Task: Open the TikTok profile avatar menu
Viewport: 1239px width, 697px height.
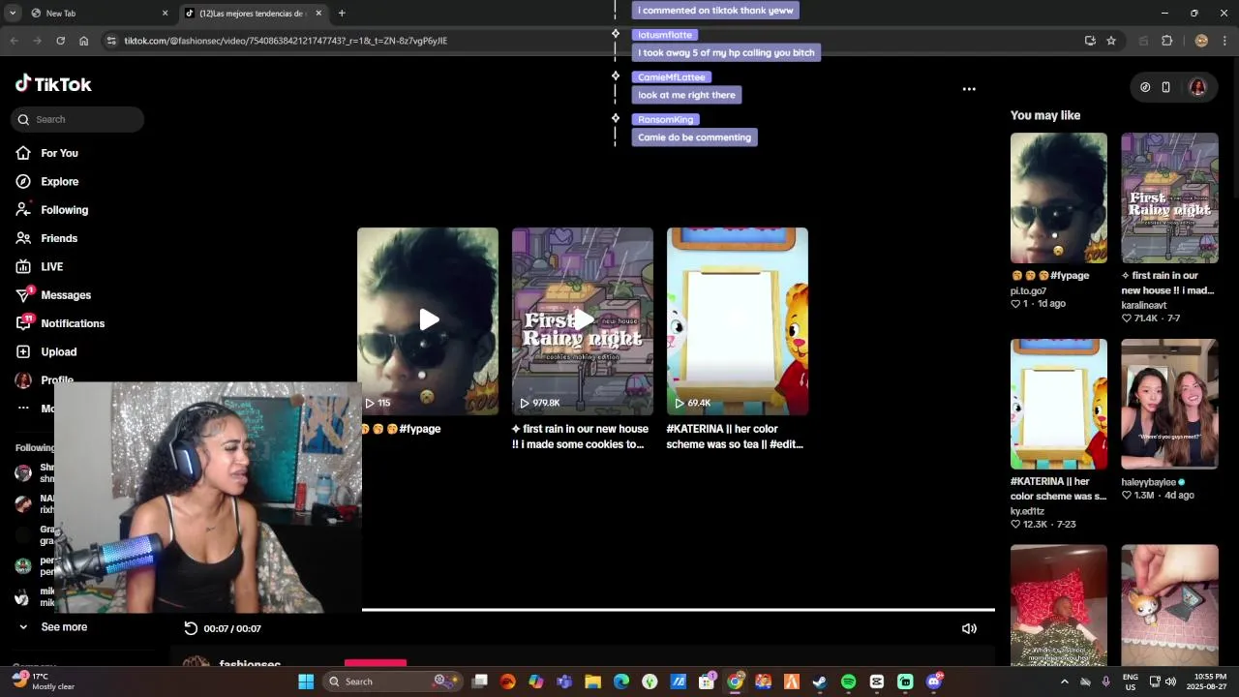Action: point(1197,87)
